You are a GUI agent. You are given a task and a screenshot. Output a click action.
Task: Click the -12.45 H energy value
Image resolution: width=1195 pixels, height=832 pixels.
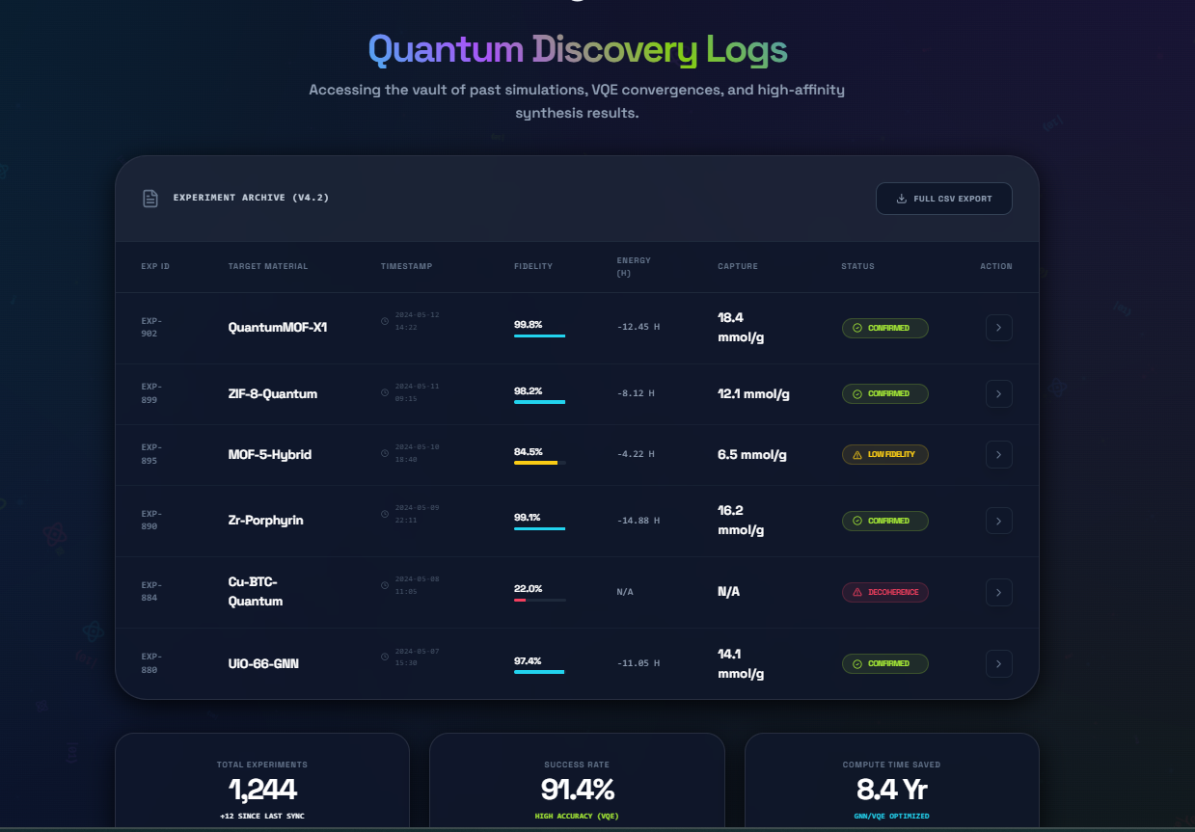tap(638, 328)
